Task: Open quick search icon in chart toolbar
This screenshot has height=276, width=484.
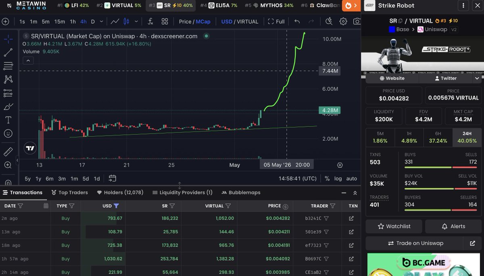Action: click(x=329, y=21)
